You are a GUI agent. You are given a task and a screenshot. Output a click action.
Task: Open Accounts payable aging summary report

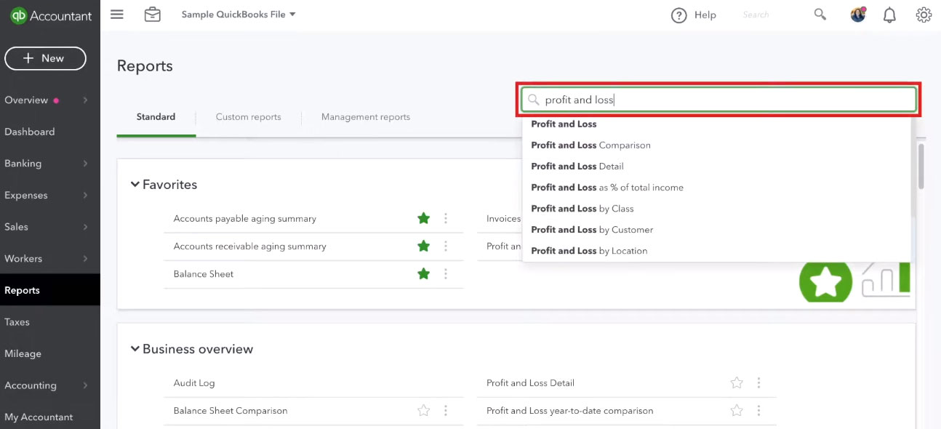coord(244,219)
